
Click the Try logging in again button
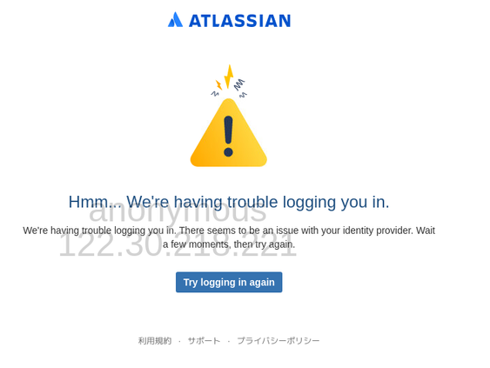[229, 282]
